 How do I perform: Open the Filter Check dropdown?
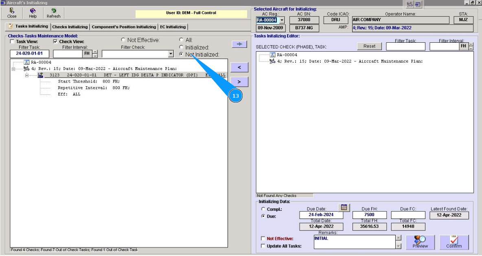[171, 54]
